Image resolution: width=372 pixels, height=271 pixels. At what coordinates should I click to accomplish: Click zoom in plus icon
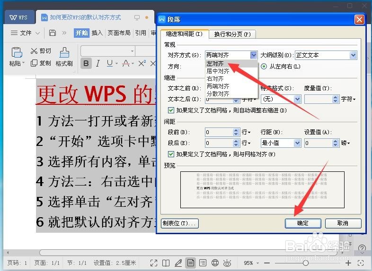(x=348, y=263)
